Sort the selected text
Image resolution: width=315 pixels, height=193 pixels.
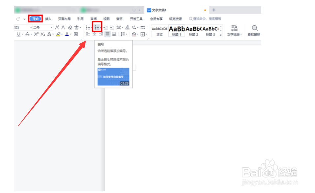click(128, 28)
